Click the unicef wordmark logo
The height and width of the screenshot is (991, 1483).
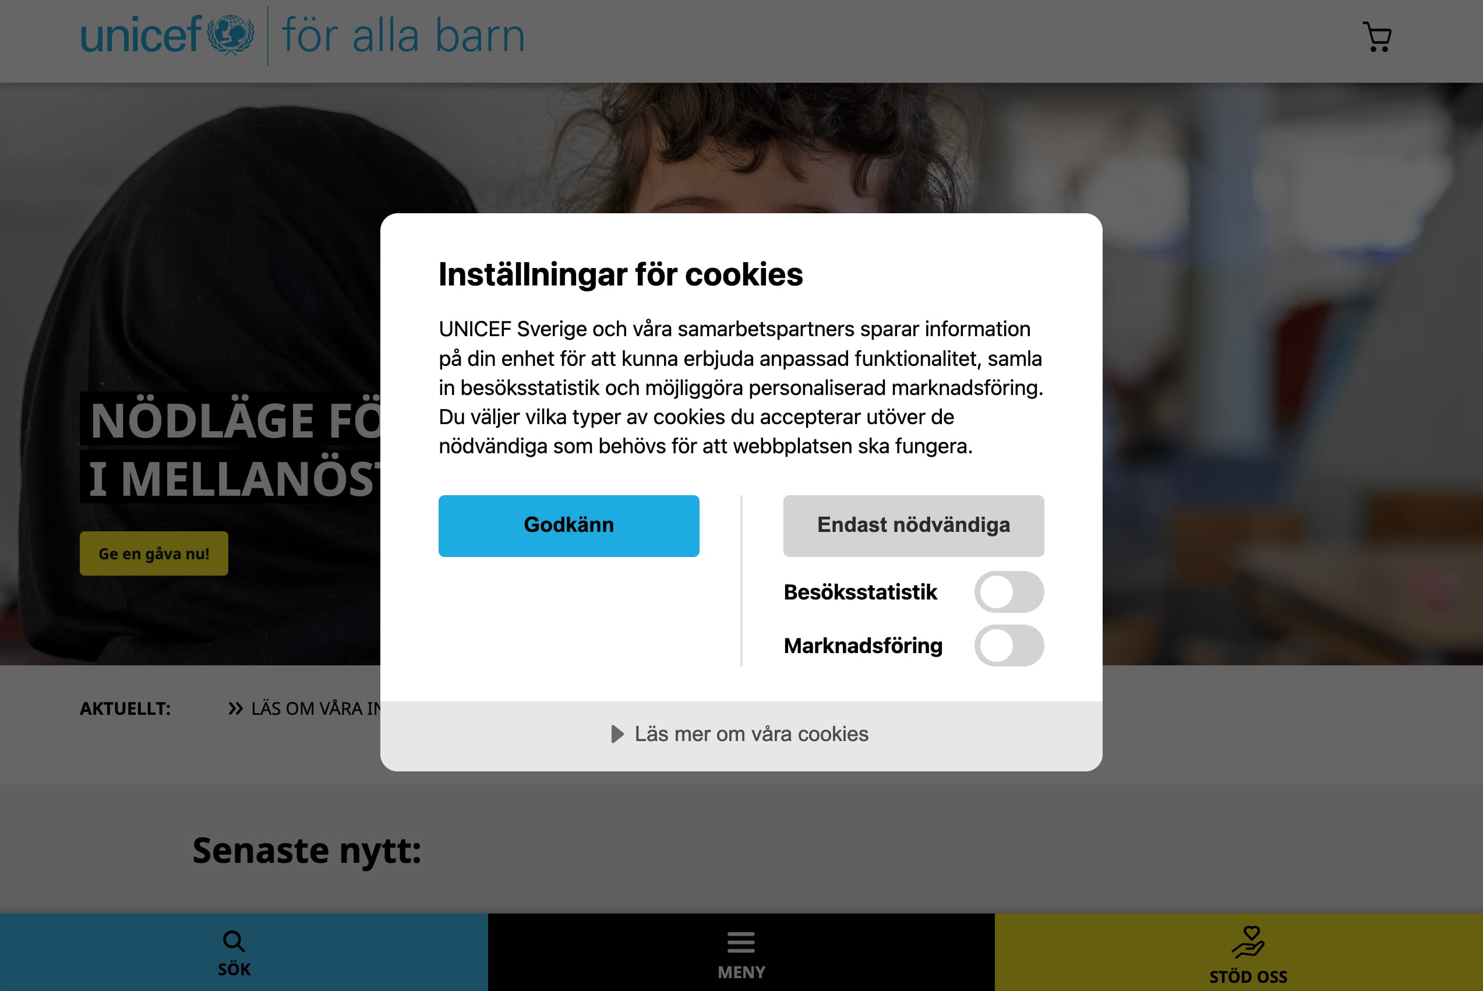click(141, 35)
